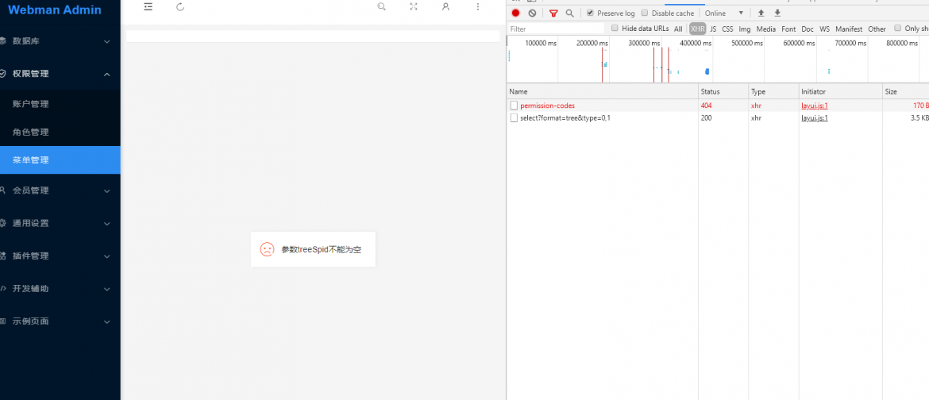Tick the 'Only sh…' checkbox
929x400 pixels.
tap(897, 28)
